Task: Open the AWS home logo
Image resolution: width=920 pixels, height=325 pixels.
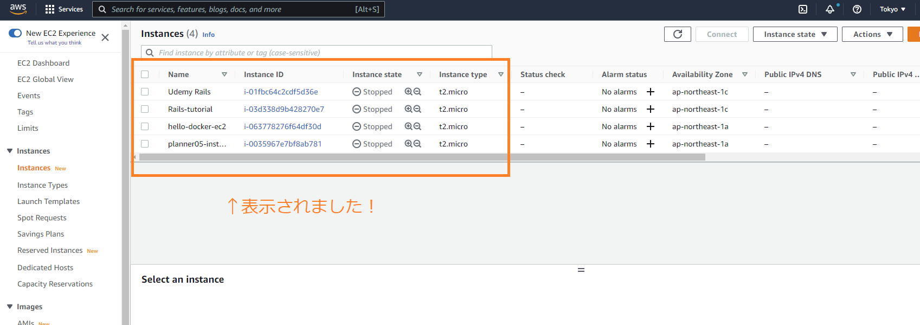Action: click(18, 9)
